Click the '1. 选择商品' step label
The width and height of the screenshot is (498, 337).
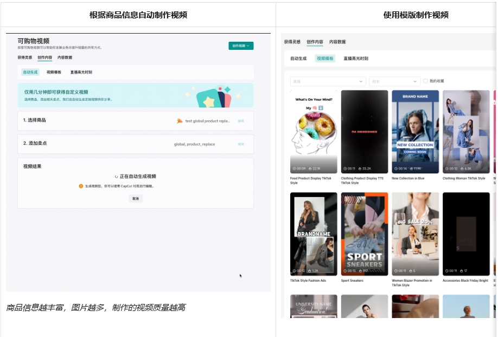coord(34,120)
